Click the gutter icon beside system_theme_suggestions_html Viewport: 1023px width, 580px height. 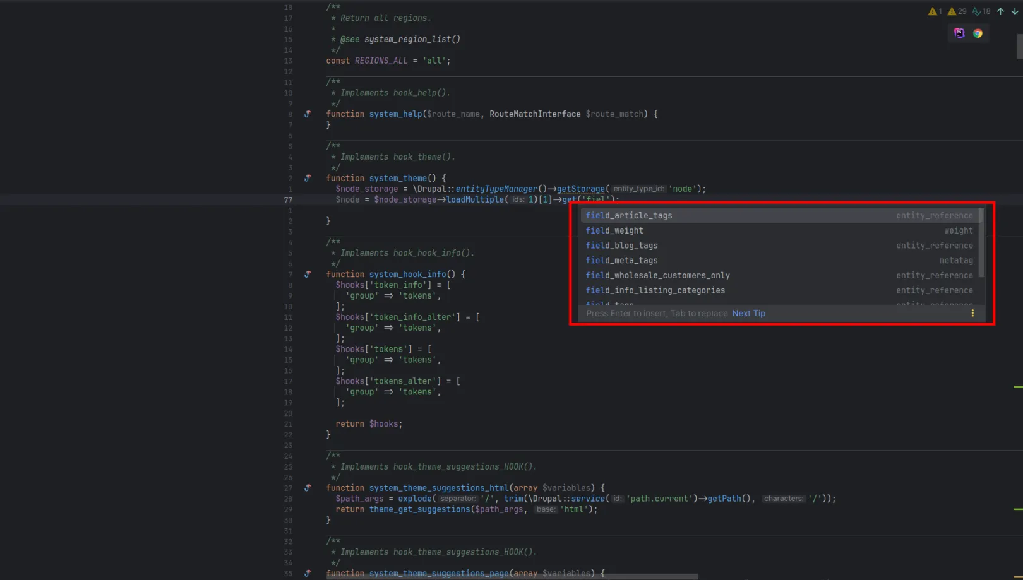pos(308,488)
